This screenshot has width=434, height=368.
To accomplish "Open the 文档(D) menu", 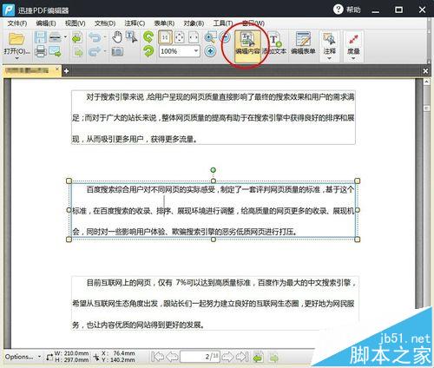I will (105, 23).
